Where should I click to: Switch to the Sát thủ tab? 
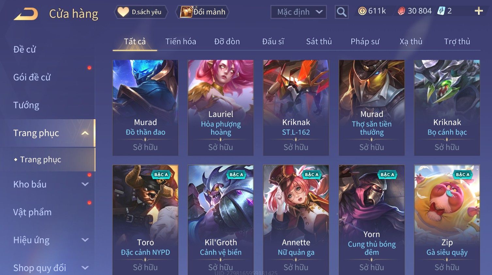(x=319, y=41)
